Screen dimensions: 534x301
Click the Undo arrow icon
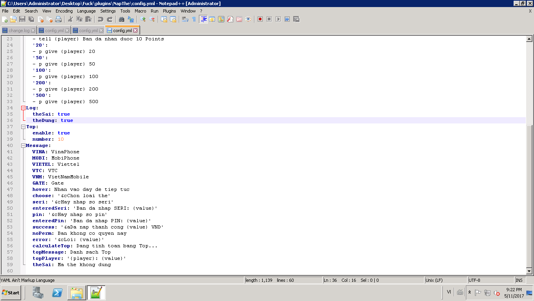101,19
